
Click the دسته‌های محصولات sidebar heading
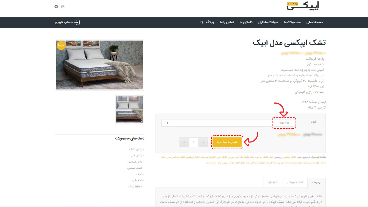coord(129,138)
